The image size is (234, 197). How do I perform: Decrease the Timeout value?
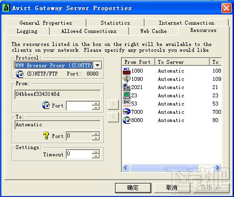[x=96, y=156]
